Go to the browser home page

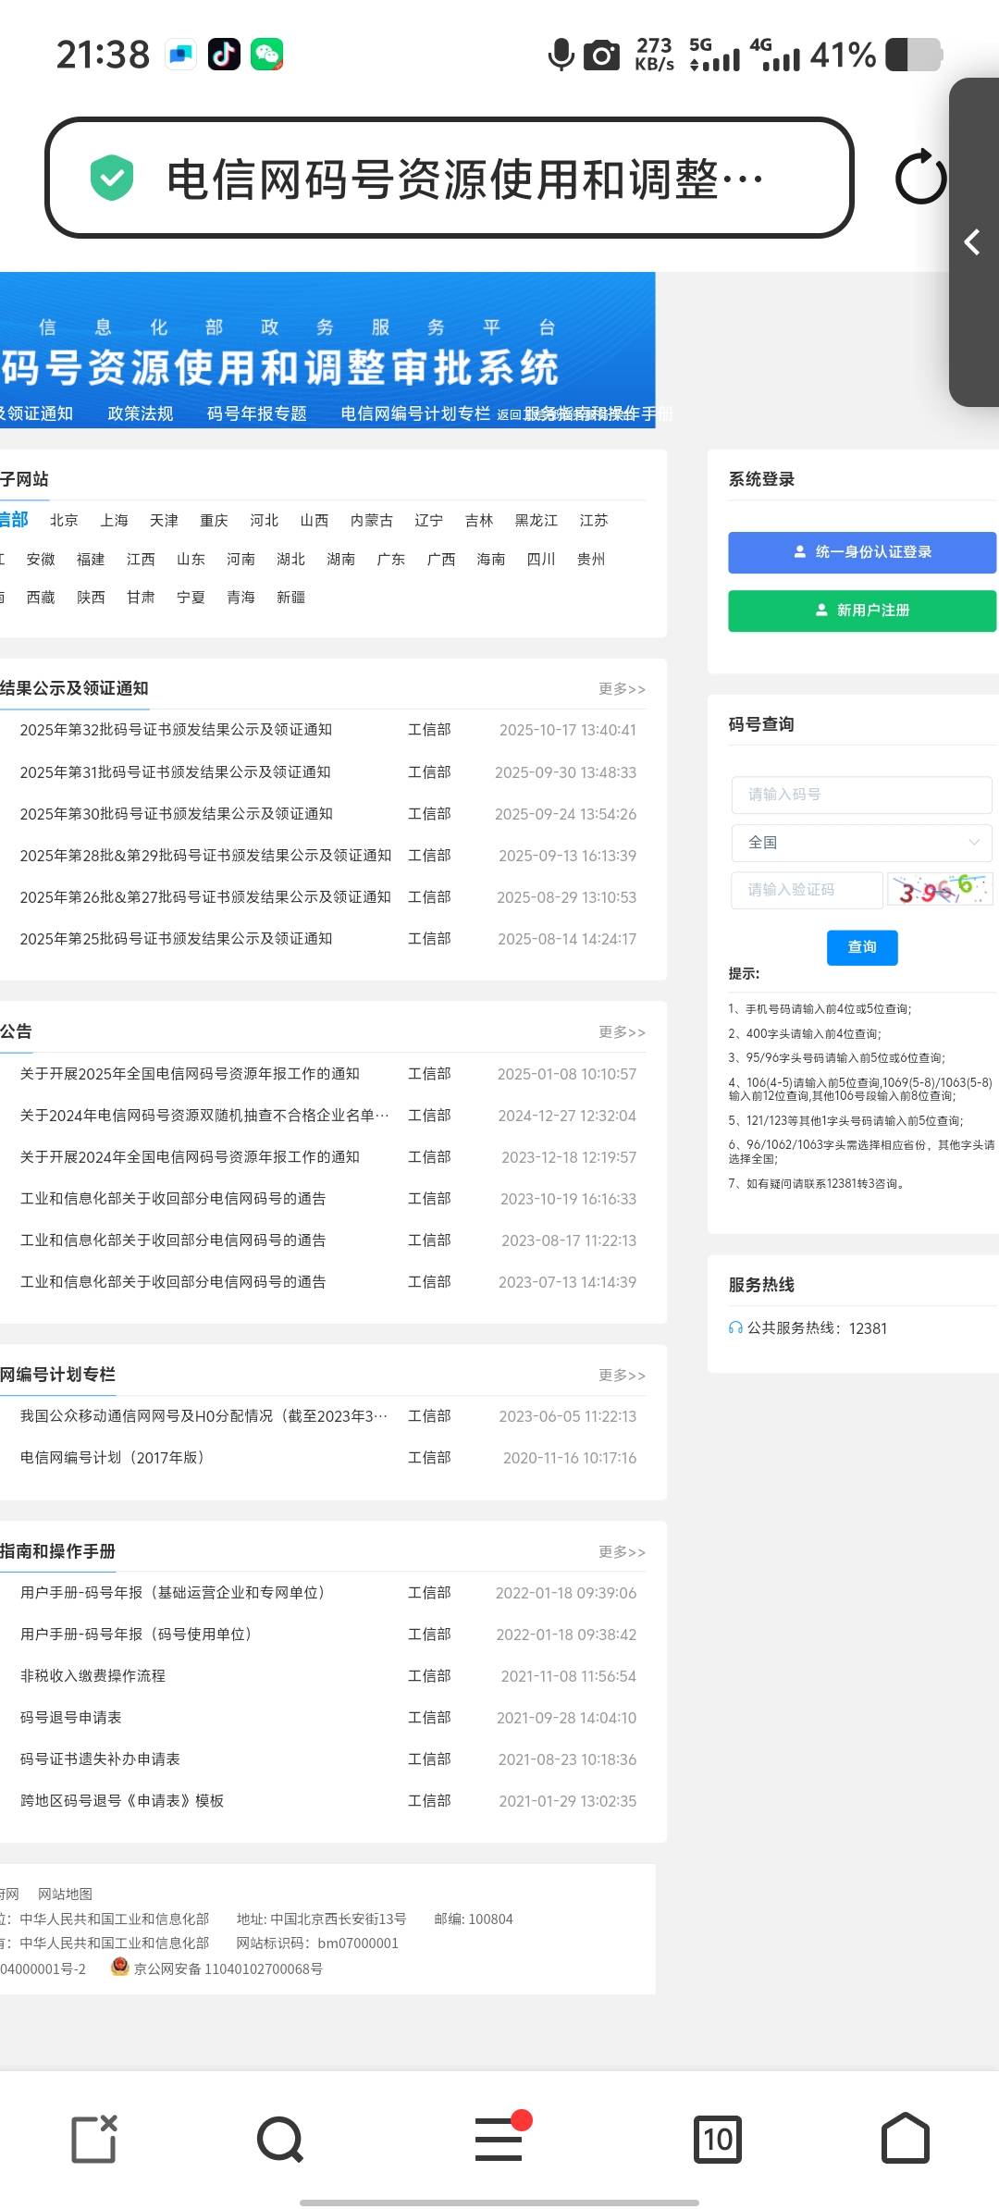click(905, 2139)
